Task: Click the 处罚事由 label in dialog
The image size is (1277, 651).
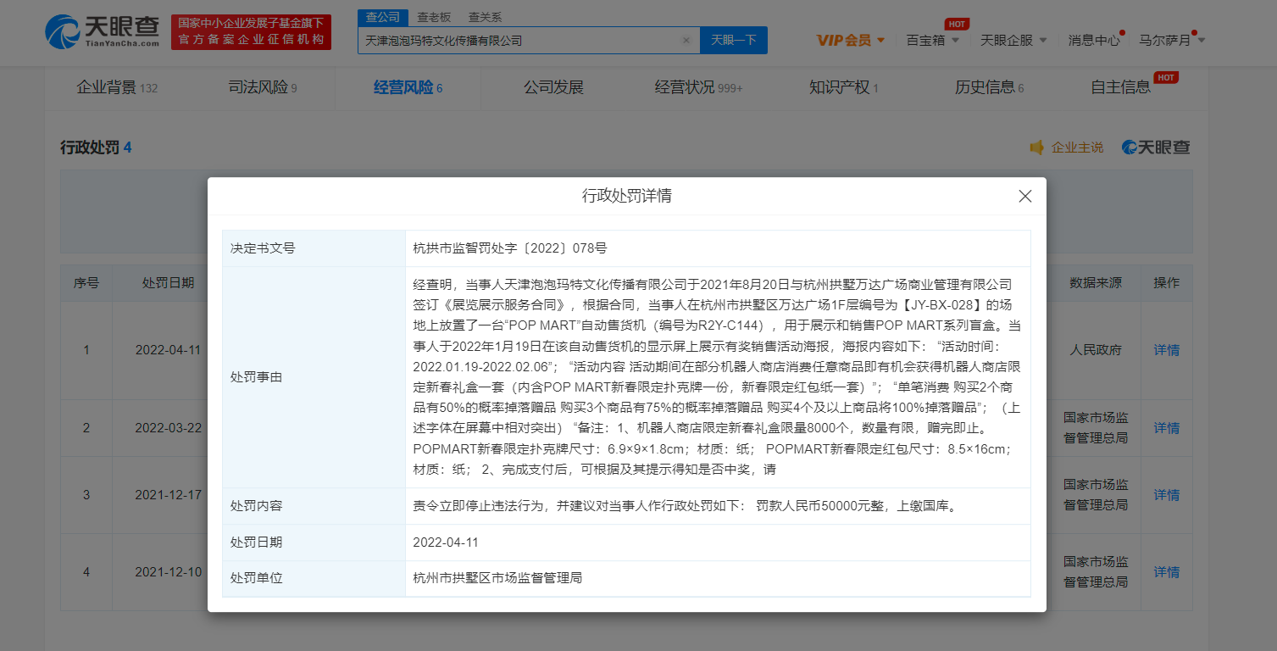Action: (256, 376)
